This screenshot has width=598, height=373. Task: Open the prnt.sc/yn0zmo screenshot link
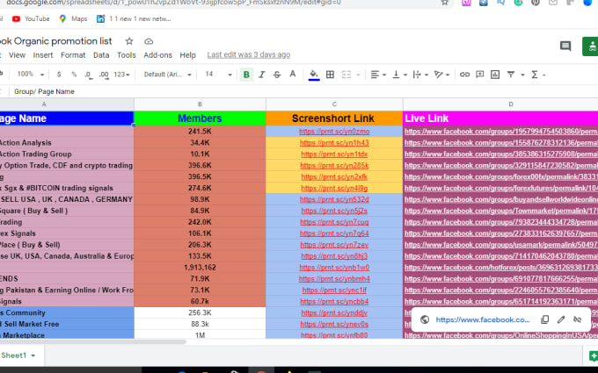pos(334,132)
